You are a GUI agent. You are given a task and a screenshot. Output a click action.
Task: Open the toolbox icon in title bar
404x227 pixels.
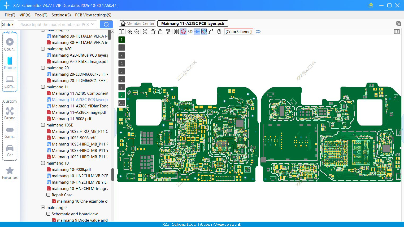371,5
